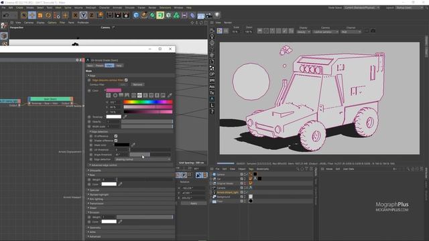Expand the Specular section
429x241 pixels.
[x=88, y=190]
